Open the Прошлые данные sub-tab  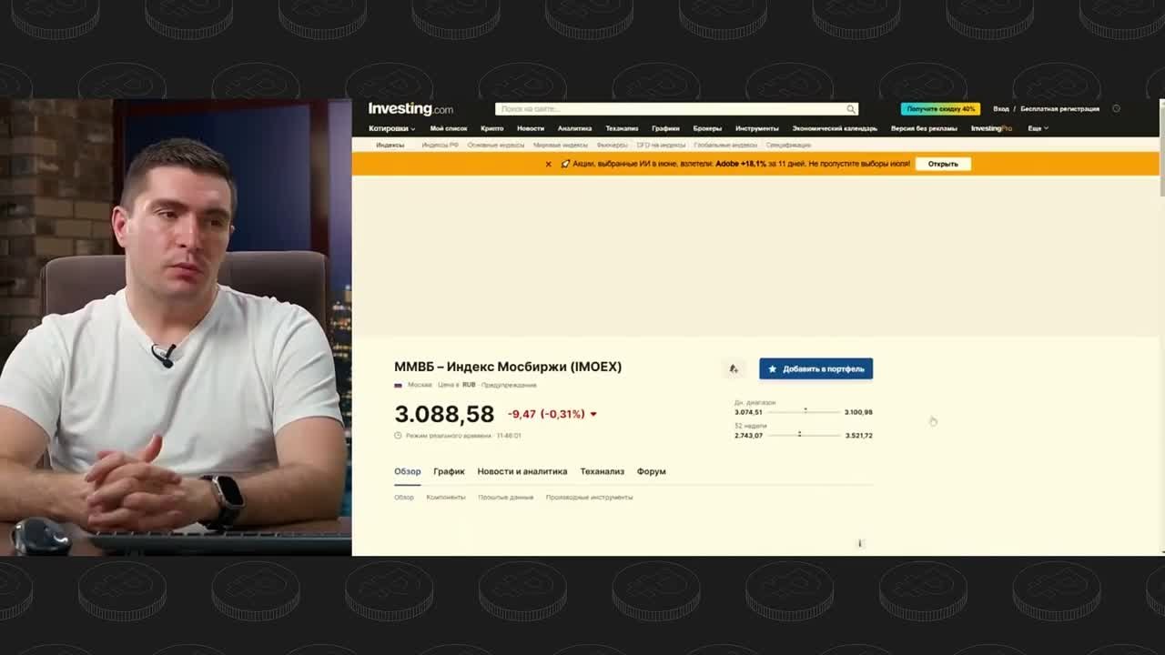pyautogui.click(x=506, y=498)
